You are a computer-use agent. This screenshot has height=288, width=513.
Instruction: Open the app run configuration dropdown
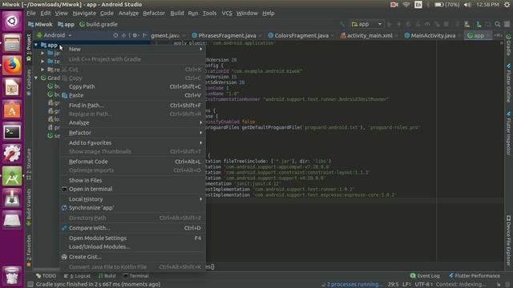366,24
